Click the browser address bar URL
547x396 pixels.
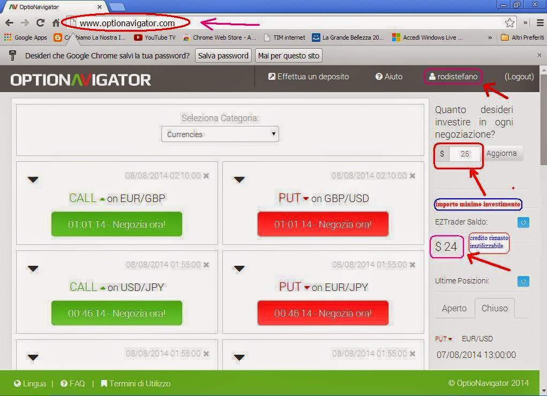127,23
